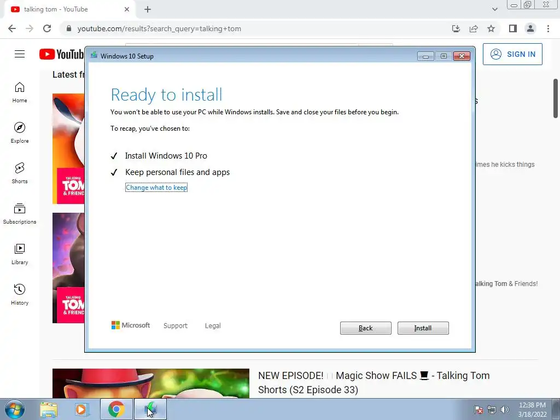Open a new tab in Chrome

(x=148, y=9)
